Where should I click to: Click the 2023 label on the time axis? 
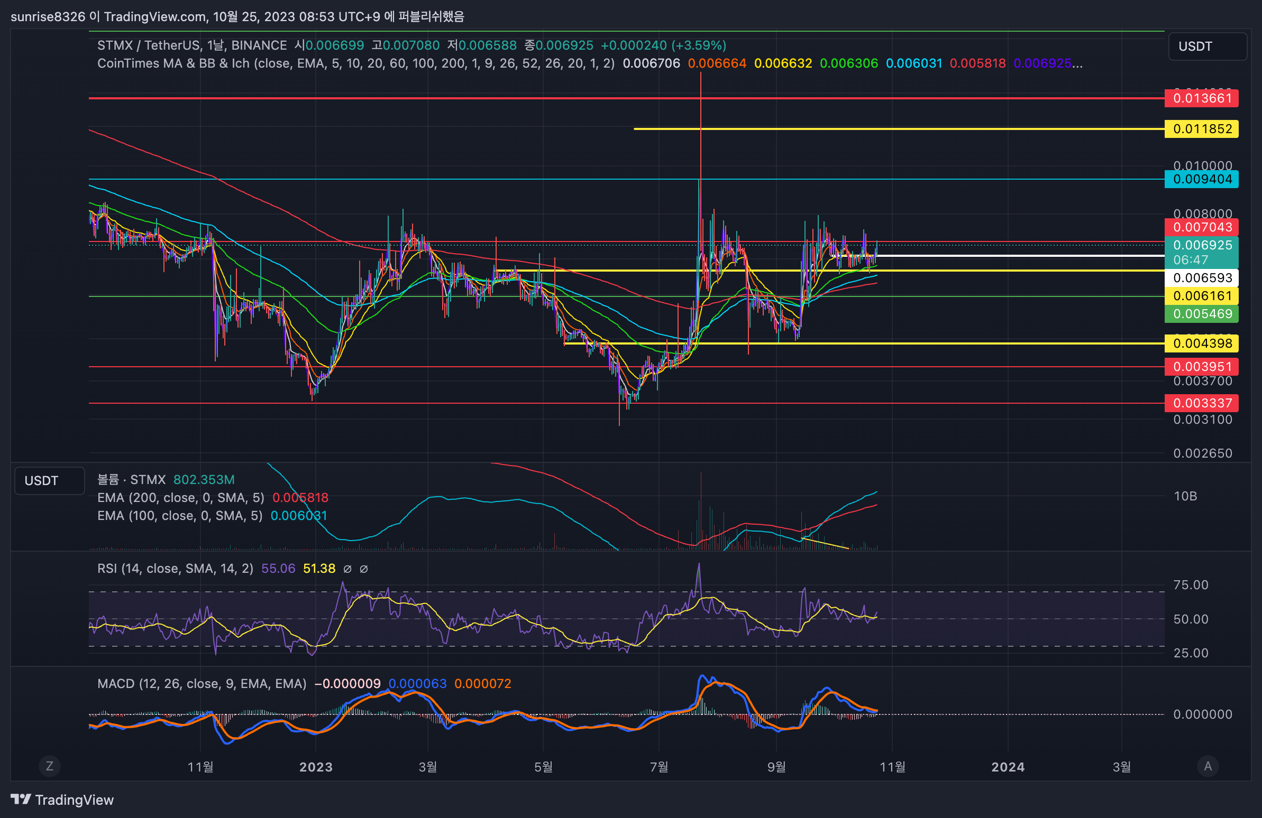(x=316, y=767)
